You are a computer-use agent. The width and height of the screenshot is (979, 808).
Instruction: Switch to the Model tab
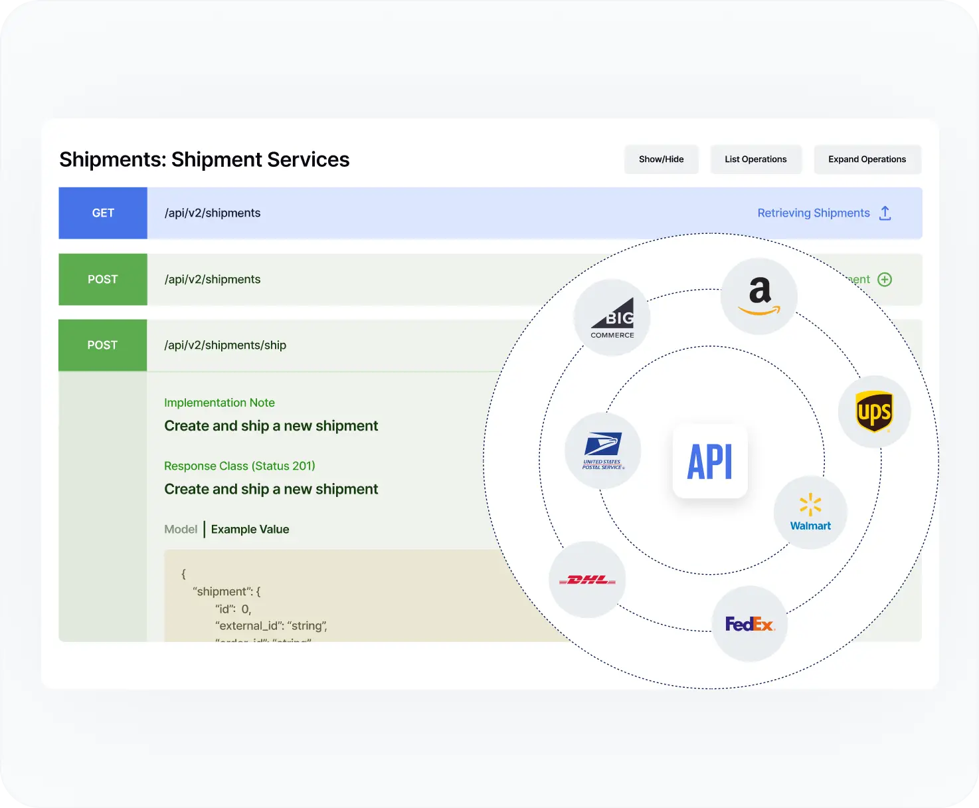pyautogui.click(x=181, y=530)
